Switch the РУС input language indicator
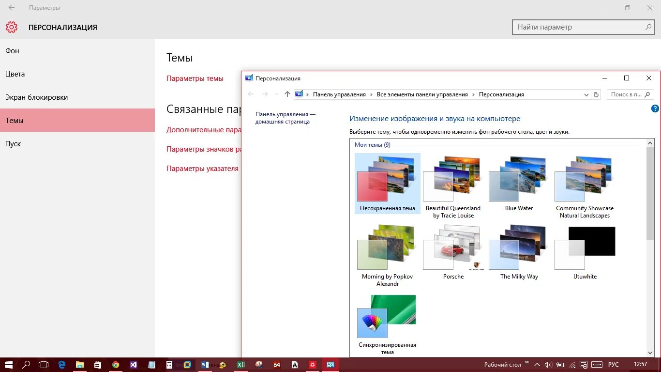661x372 pixels. (614, 365)
